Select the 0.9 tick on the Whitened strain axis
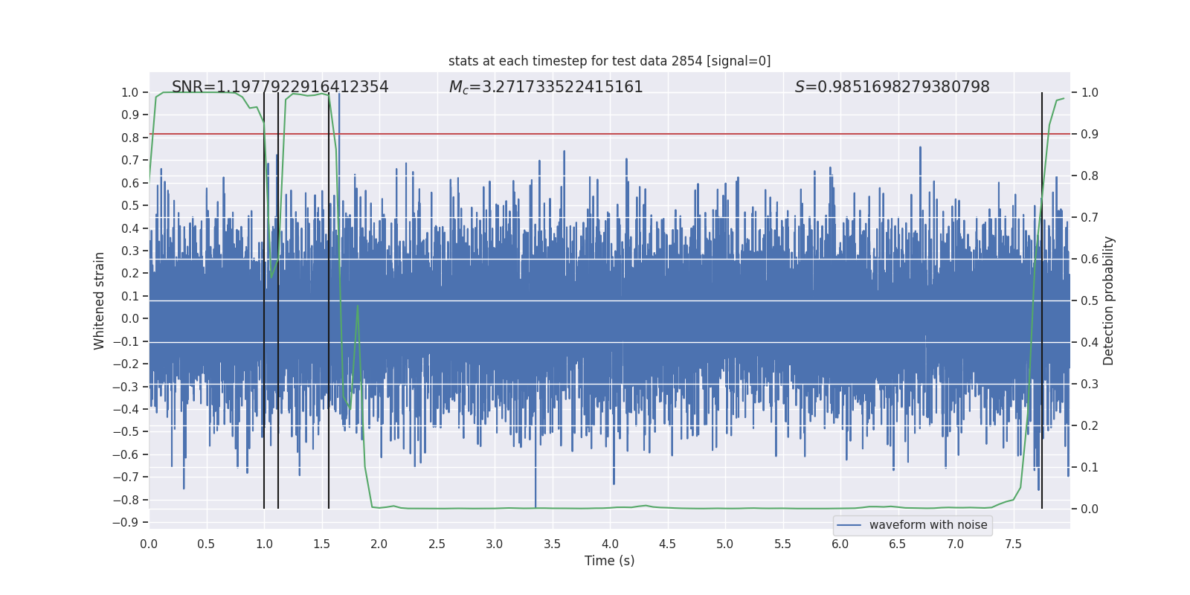This screenshot has width=1190, height=595. (130, 115)
